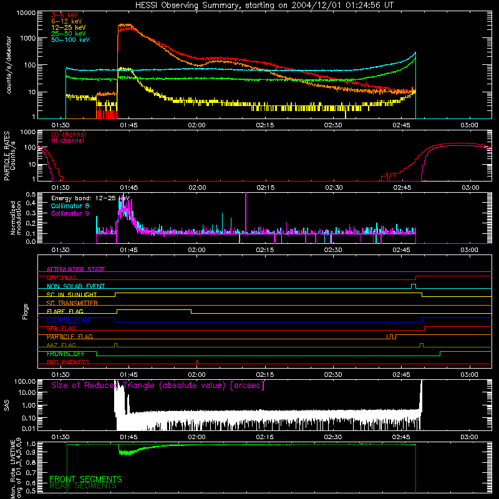
Task: Click the 'Size of Reduced Triangle' plot label
Action: pos(158,385)
